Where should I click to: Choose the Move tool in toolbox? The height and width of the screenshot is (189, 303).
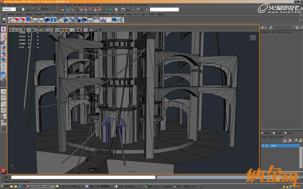[x=3, y=48]
